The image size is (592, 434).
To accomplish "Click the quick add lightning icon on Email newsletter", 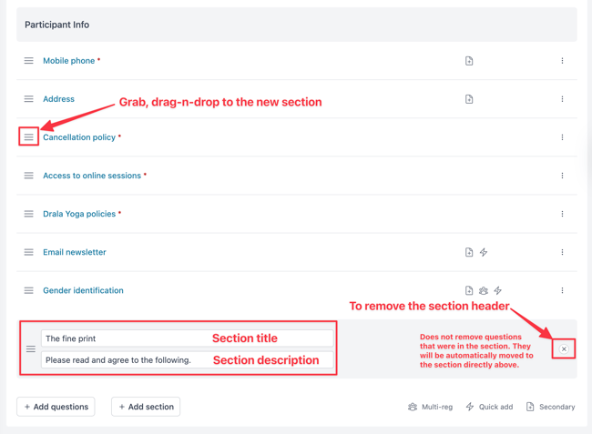I will pyautogui.click(x=484, y=252).
